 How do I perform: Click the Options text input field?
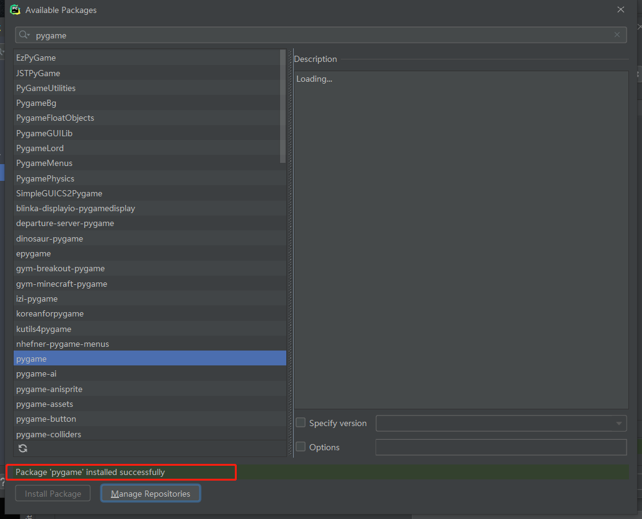point(501,447)
